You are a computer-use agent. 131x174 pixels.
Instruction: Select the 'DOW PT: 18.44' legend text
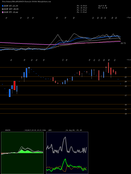tap(11, 12)
